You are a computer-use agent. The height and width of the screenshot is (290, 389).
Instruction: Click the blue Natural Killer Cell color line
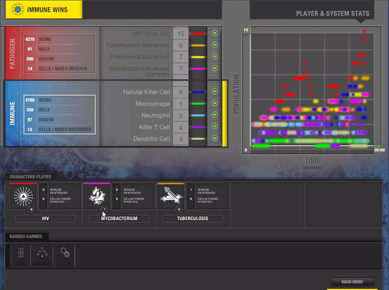[x=198, y=92]
